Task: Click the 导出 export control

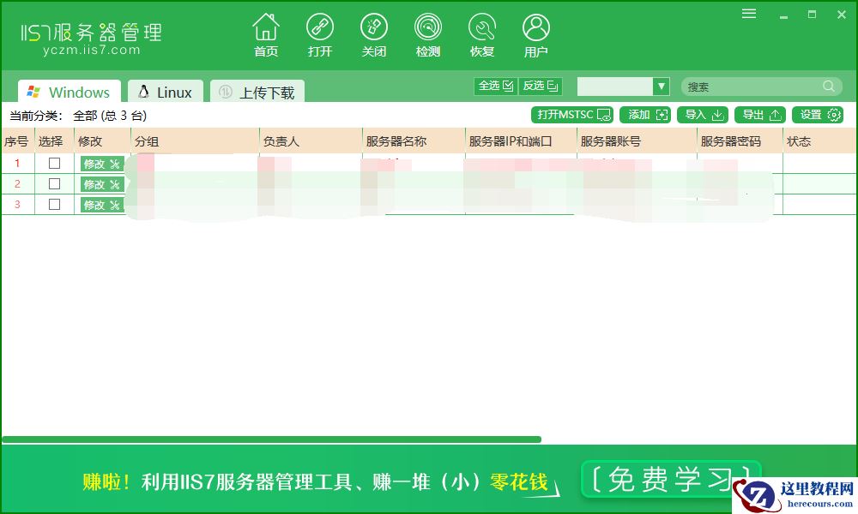Action: click(x=759, y=114)
